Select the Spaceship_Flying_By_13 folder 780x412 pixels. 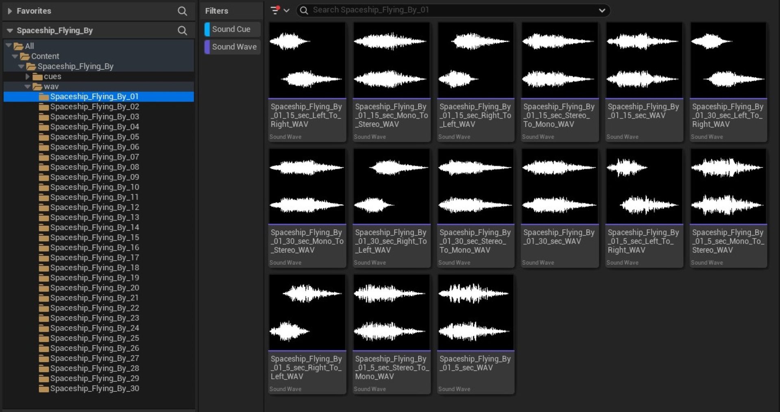point(98,218)
